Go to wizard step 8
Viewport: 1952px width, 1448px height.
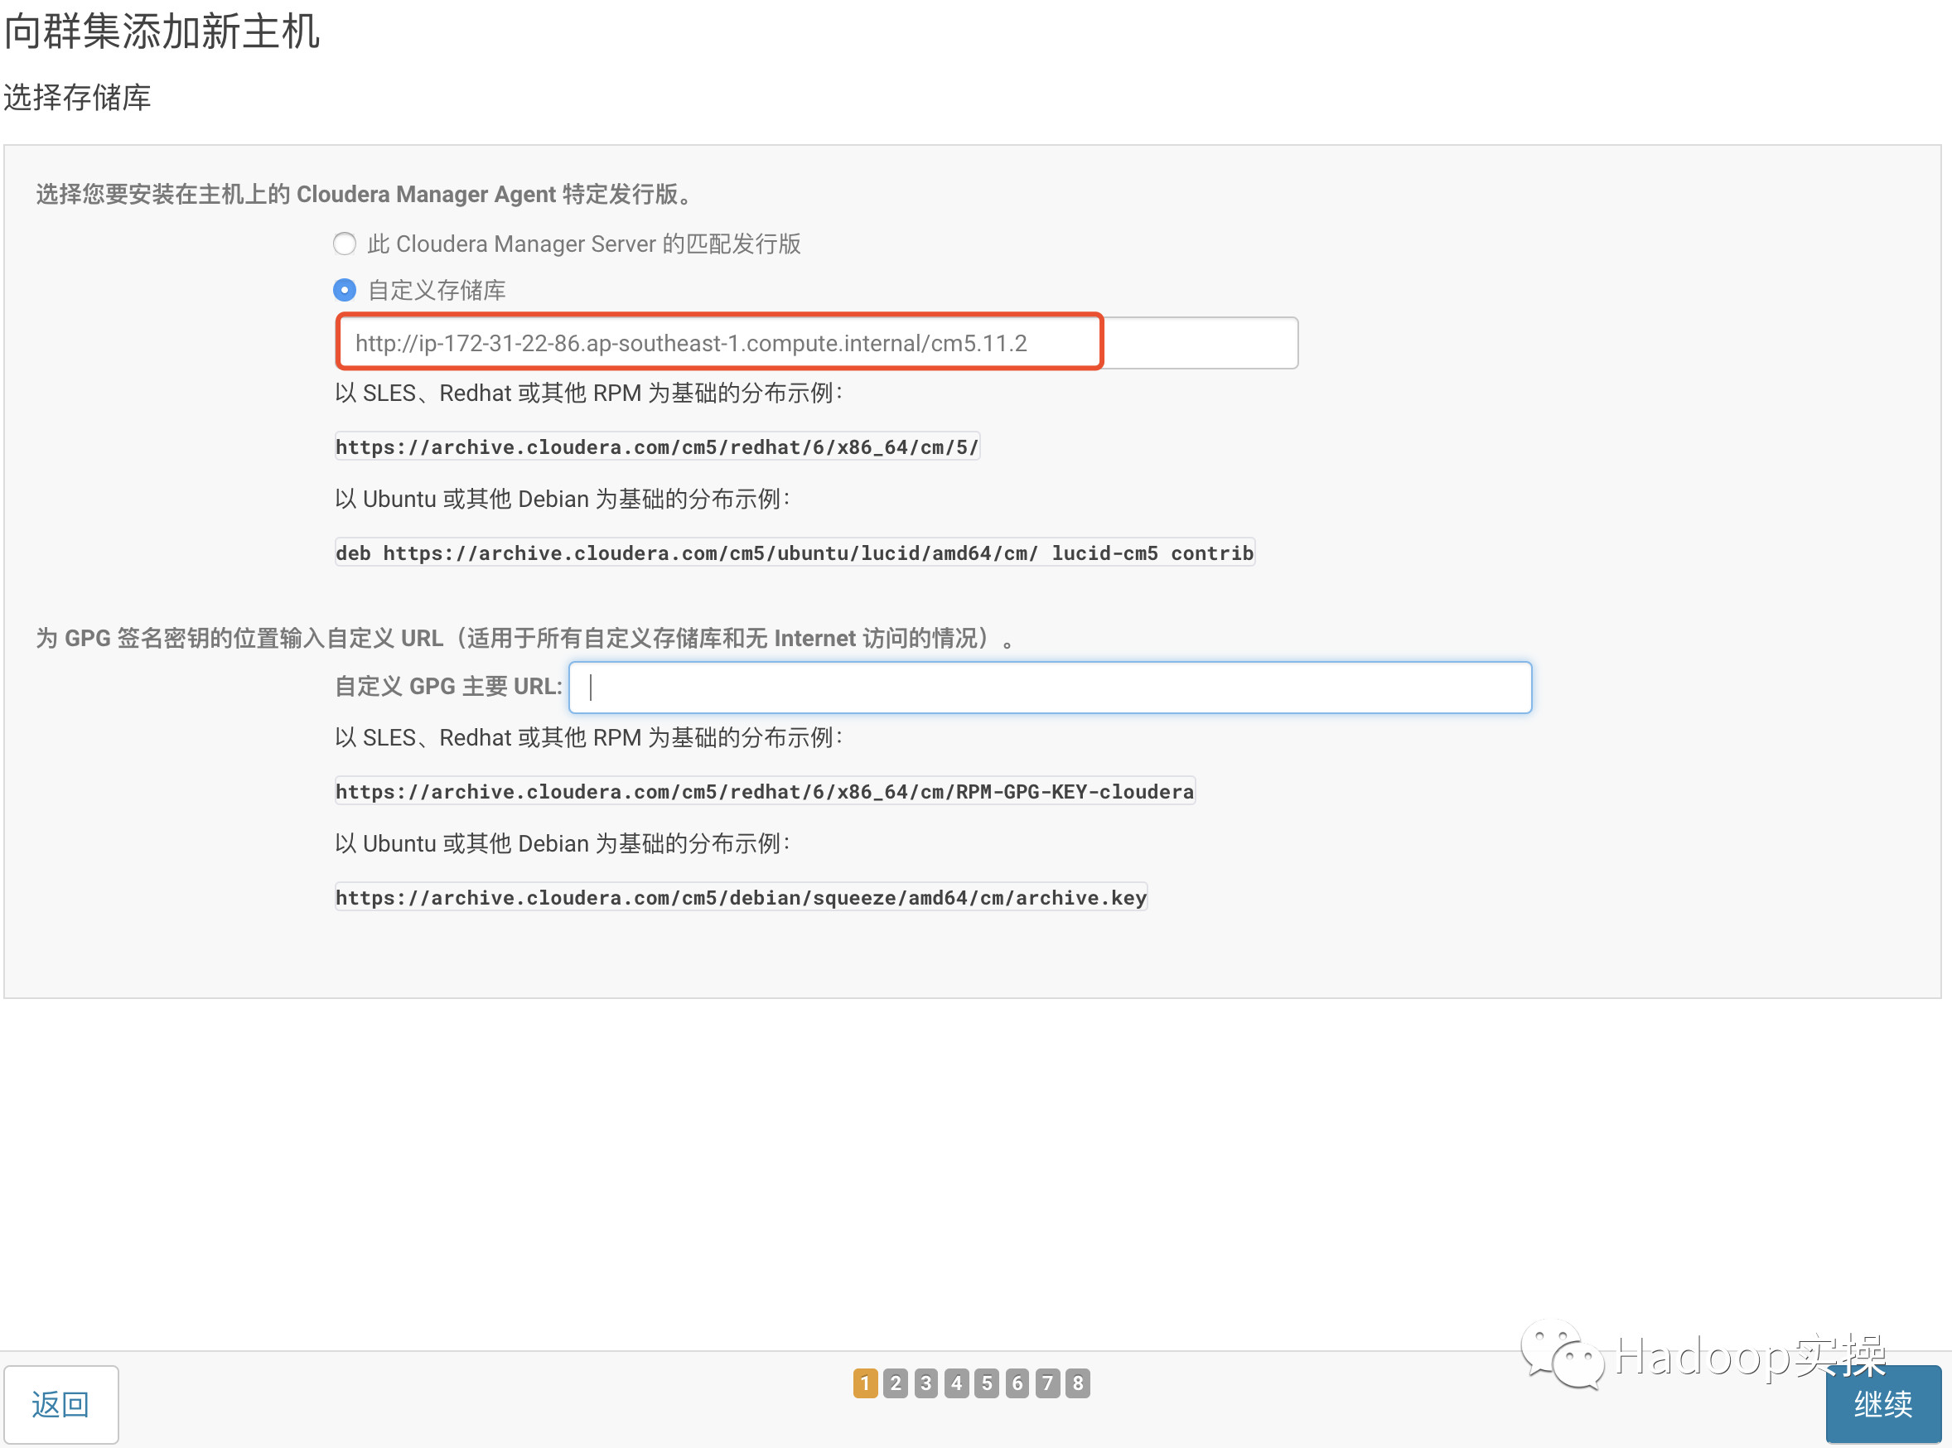click(1078, 1384)
